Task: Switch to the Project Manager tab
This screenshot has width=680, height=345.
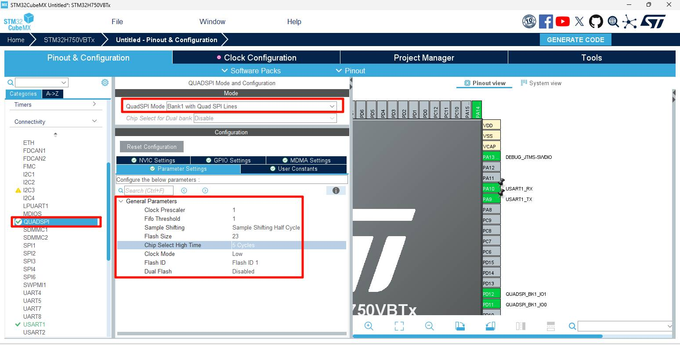Action: point(424,57)
